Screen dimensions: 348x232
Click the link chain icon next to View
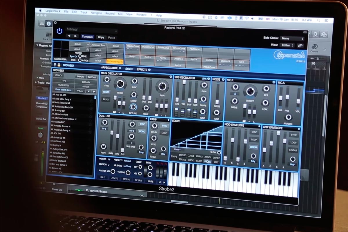pyautogui.click(x=300, y=46)
